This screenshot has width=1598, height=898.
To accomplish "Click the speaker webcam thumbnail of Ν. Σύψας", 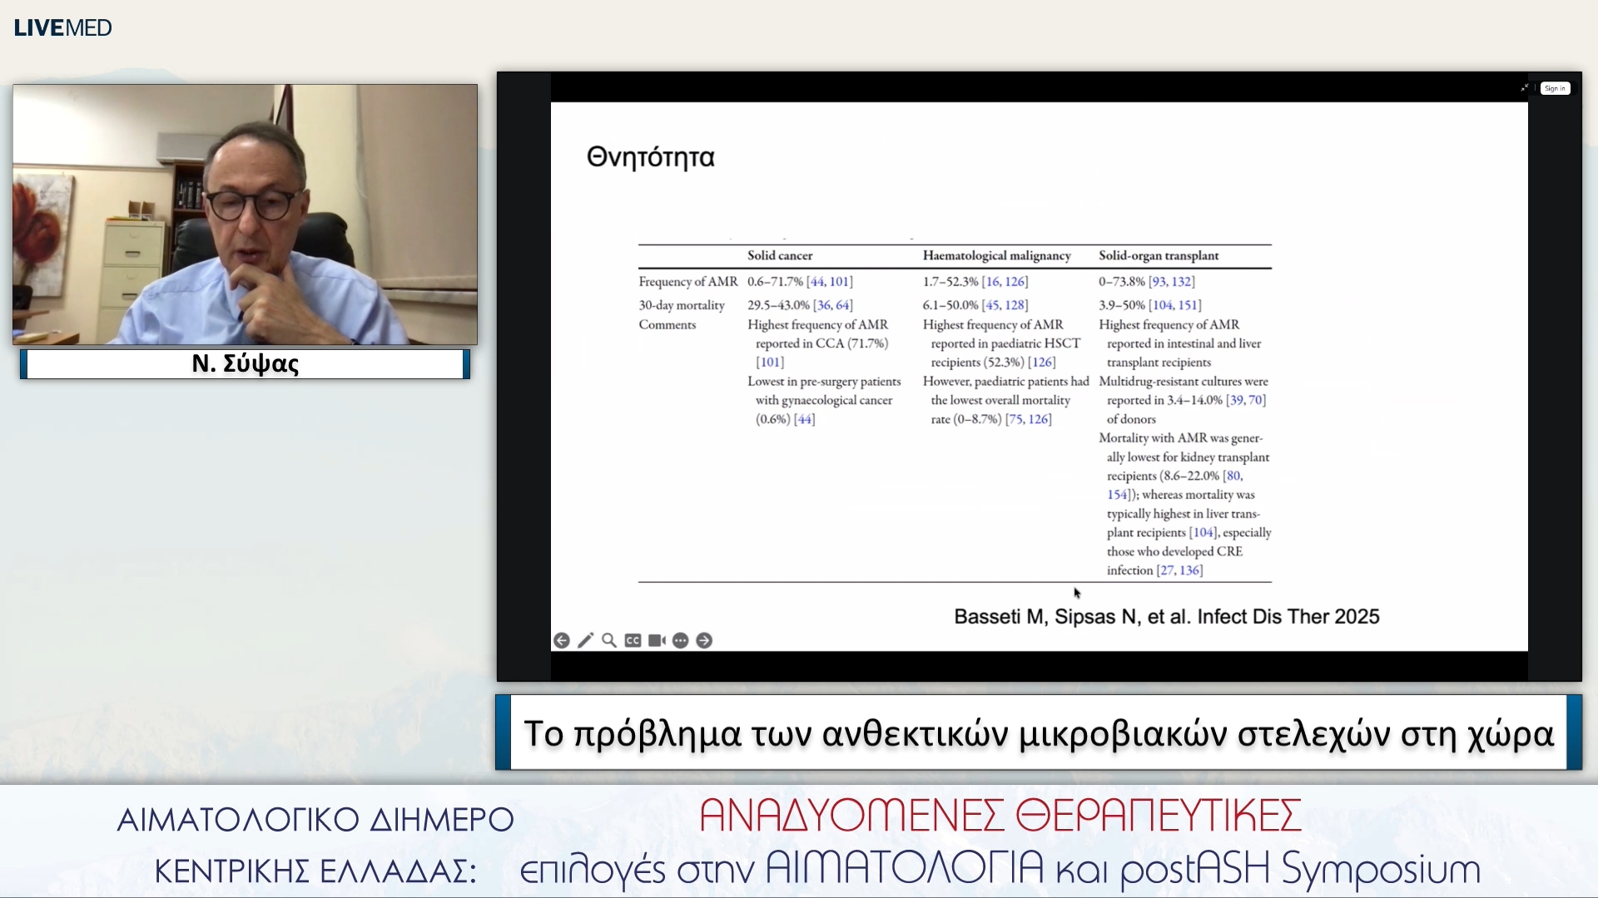I will point(244,215).
